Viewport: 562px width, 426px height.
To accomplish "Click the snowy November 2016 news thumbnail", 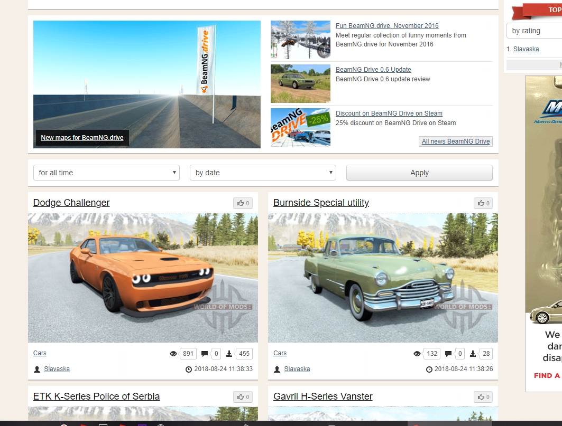I will [300, 40].
